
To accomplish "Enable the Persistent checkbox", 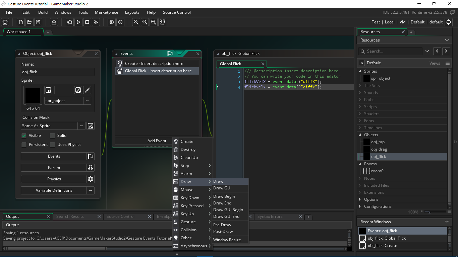I will pos(24,145).
